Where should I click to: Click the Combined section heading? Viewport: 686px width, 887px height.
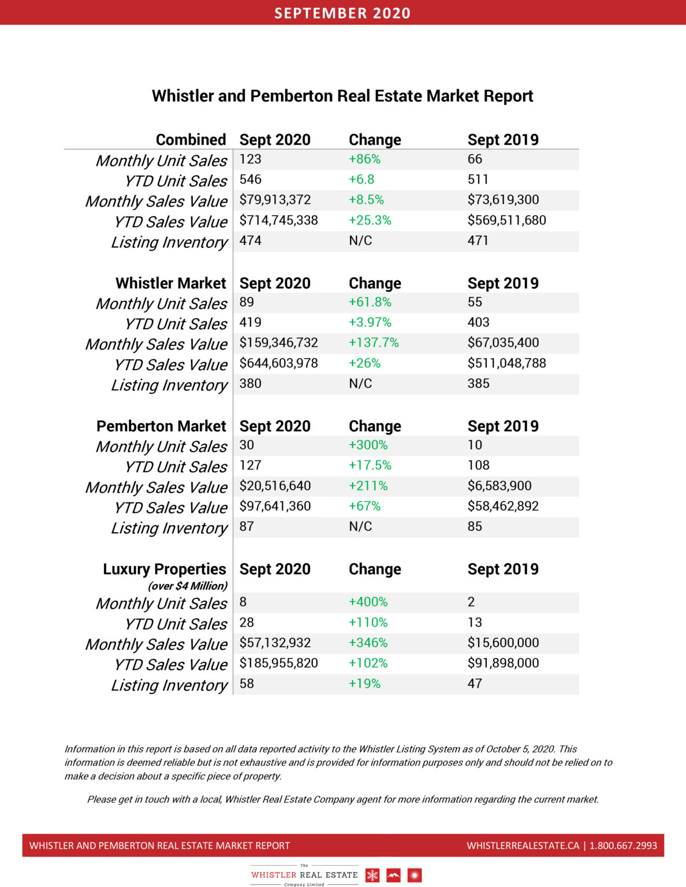pos(191,140)
